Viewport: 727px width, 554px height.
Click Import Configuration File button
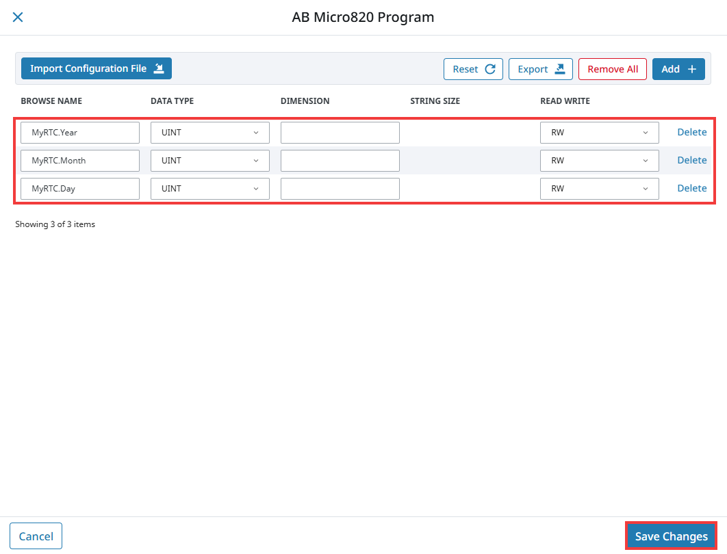pos(97,68)
